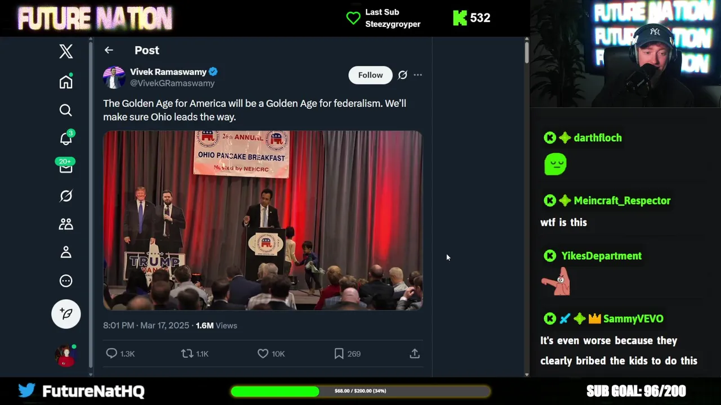721x405 pixels.
Task: Go to Home in the X sidebar
Action: click(x=66, y=82)
